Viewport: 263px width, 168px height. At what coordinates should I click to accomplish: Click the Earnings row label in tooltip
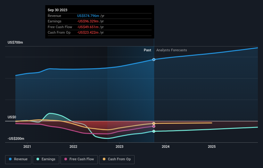[x=54, y=21]
